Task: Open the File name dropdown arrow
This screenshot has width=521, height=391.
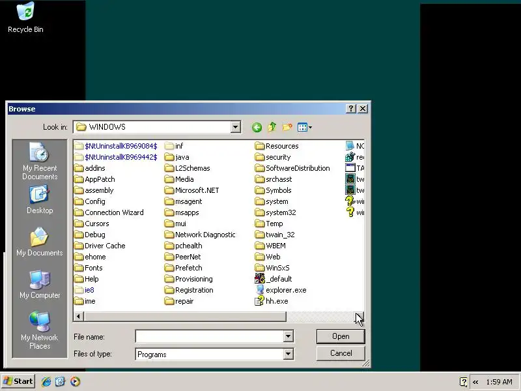Action: coord(288,336)
